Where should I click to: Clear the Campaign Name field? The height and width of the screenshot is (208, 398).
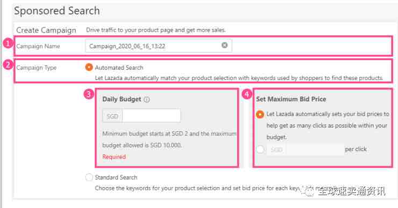coord(225,45)
